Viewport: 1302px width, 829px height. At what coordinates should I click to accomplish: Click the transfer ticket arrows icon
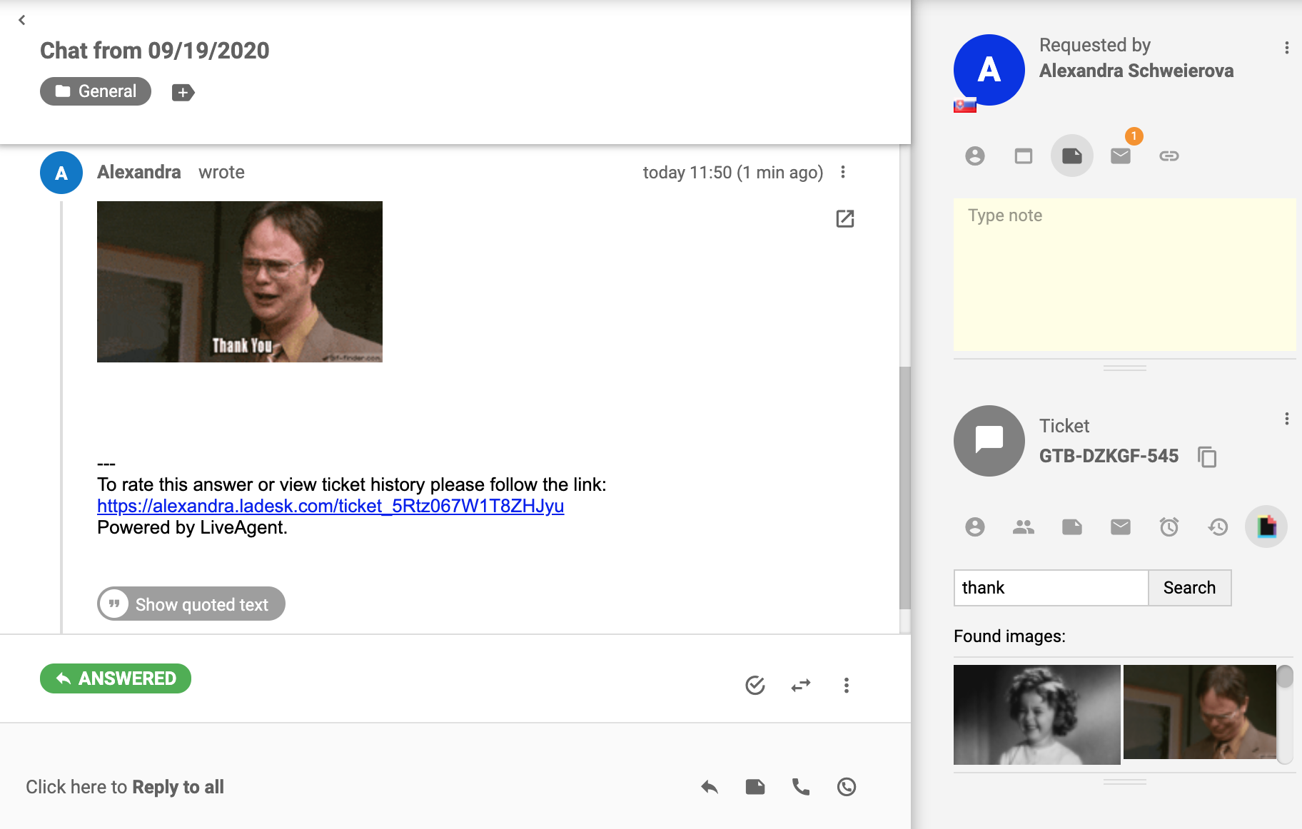(801, 686)
